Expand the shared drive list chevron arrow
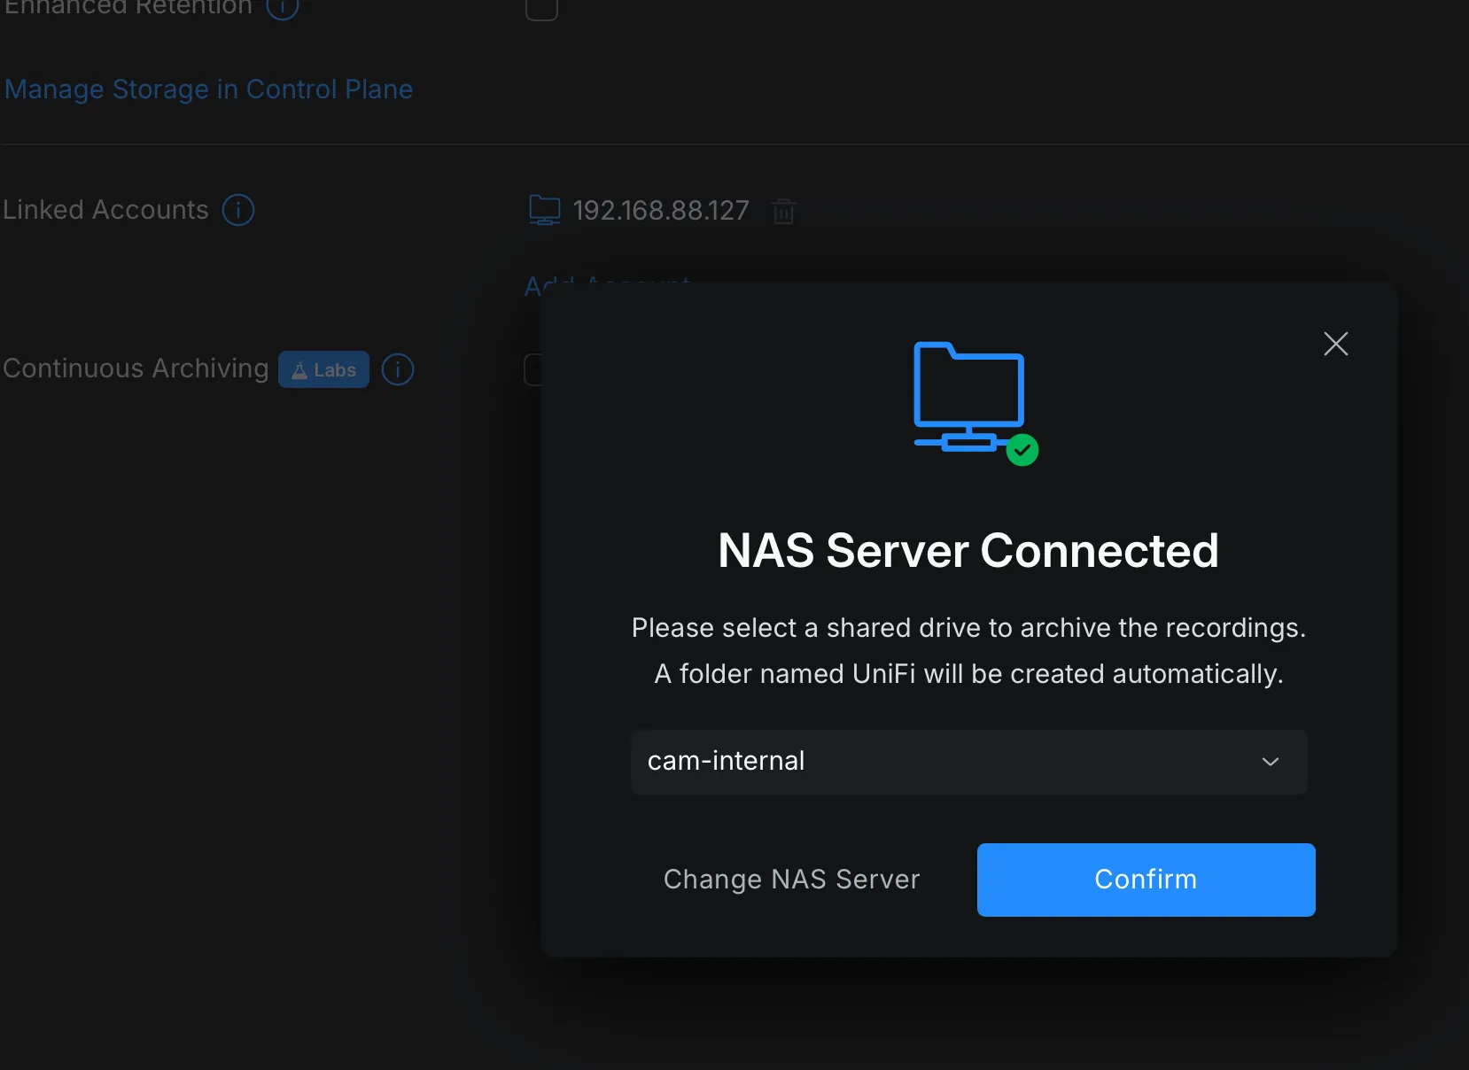This screenshot has width=1469, height=1070. [x=1270, y=762]
